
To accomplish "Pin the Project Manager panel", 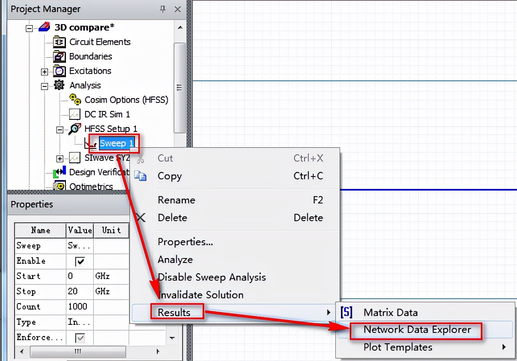I will (163, 9).
